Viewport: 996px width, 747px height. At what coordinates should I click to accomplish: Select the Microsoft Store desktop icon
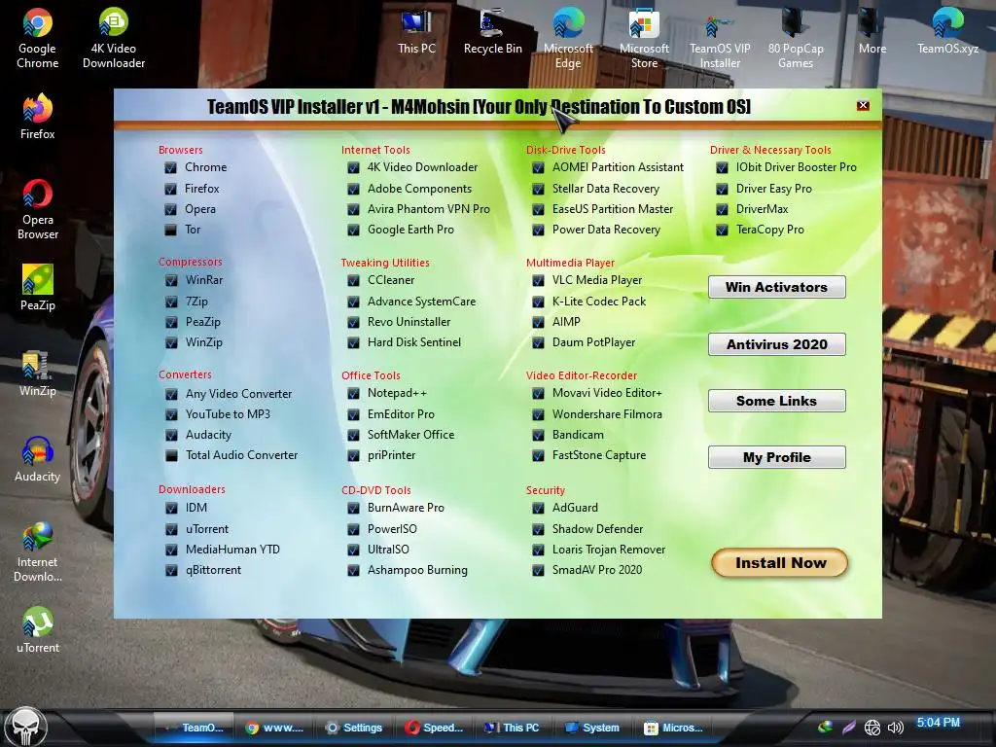[x=644, y=38]
